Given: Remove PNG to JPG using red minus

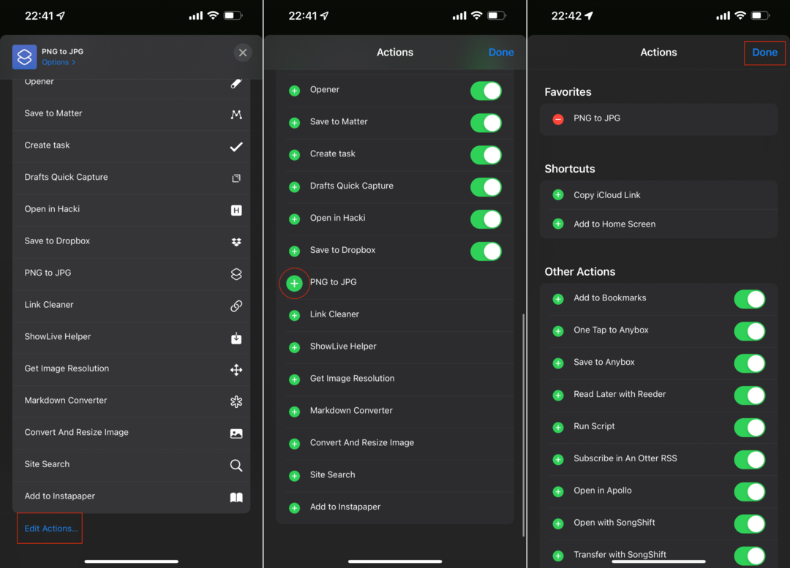Looking at the screenshot, I should (558, 118).
